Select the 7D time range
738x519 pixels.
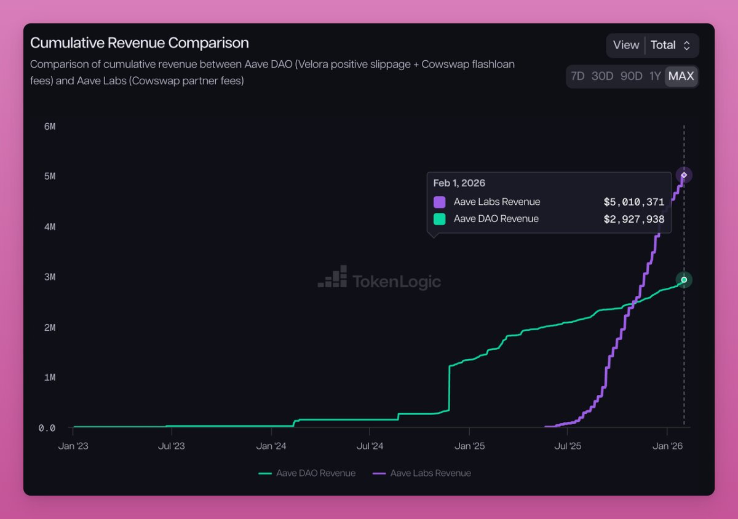pos(577,76)
